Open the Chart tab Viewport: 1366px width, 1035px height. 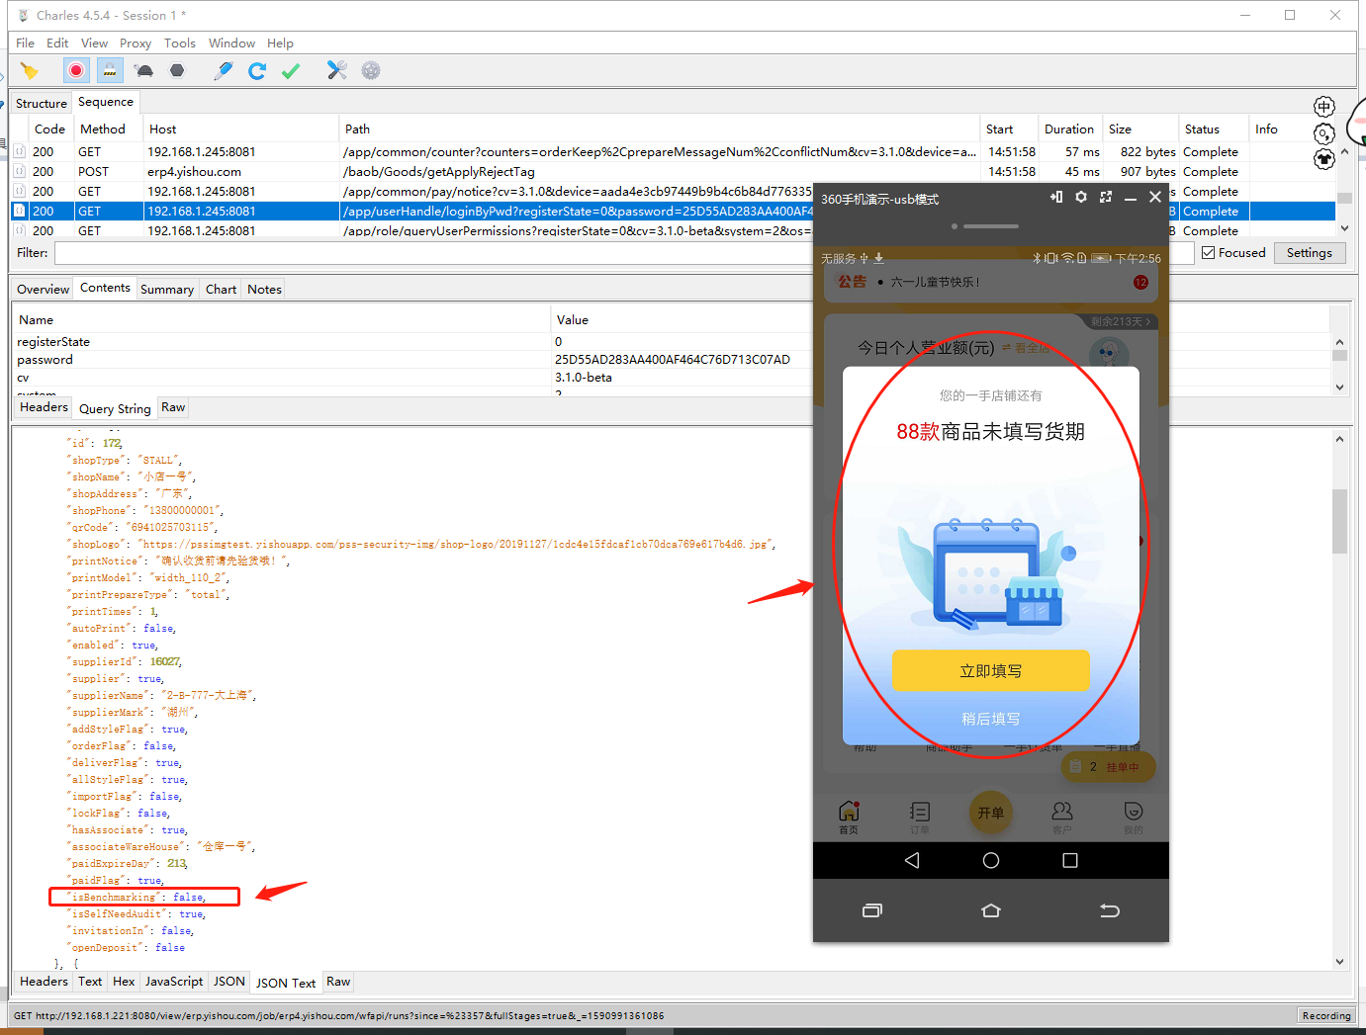(x=221, y=290)
